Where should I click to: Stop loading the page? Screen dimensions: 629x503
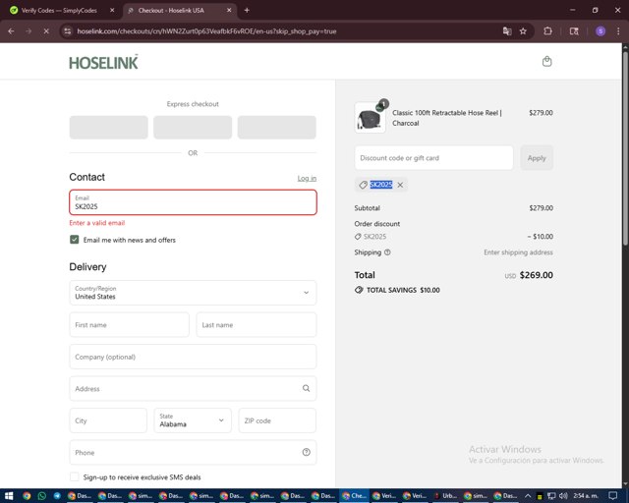coord(46,31)
